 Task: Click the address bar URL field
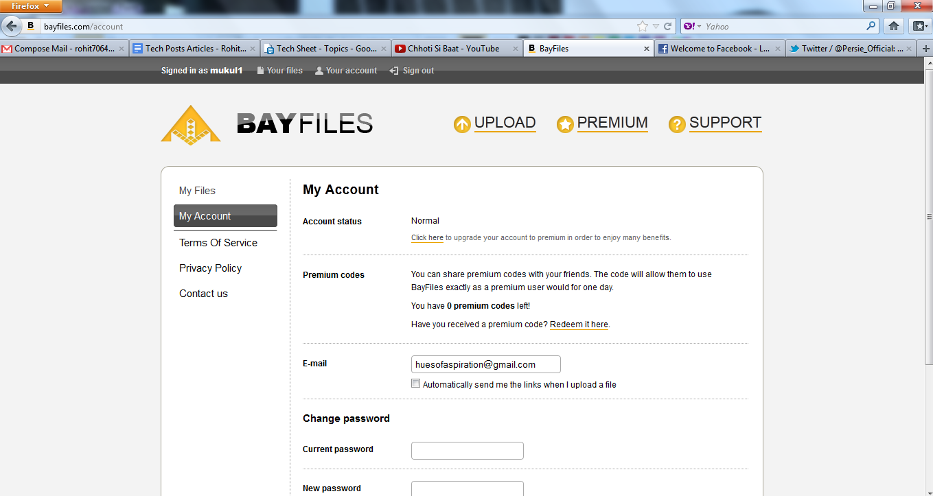[x=336, y=26]
